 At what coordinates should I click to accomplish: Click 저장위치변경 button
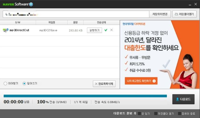(x=160, y=14)
